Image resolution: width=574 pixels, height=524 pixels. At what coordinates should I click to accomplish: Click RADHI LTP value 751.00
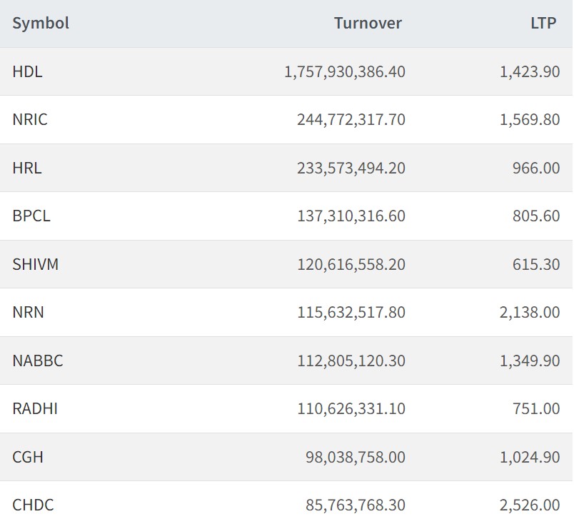[x=536, y=408]
